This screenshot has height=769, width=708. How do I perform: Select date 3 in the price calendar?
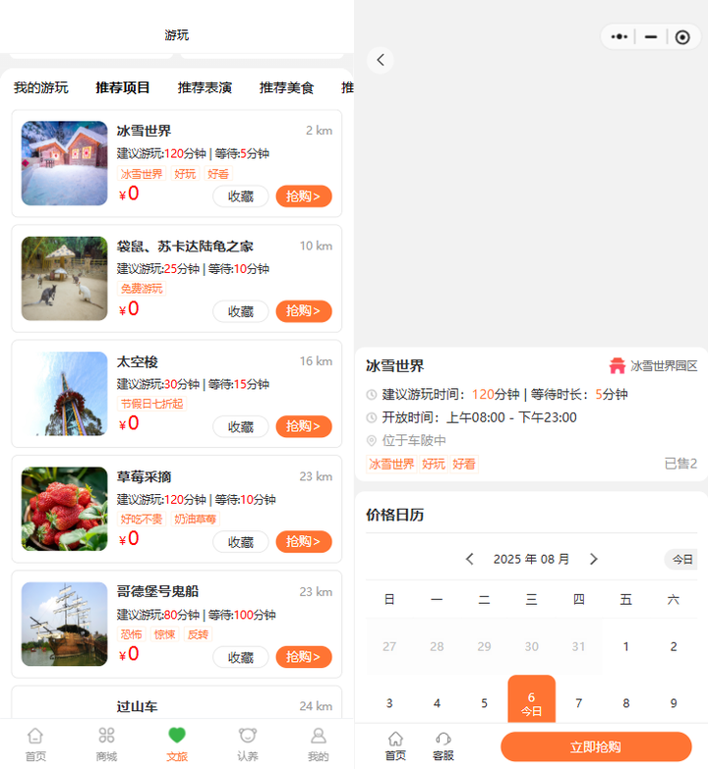click(389, 703)
